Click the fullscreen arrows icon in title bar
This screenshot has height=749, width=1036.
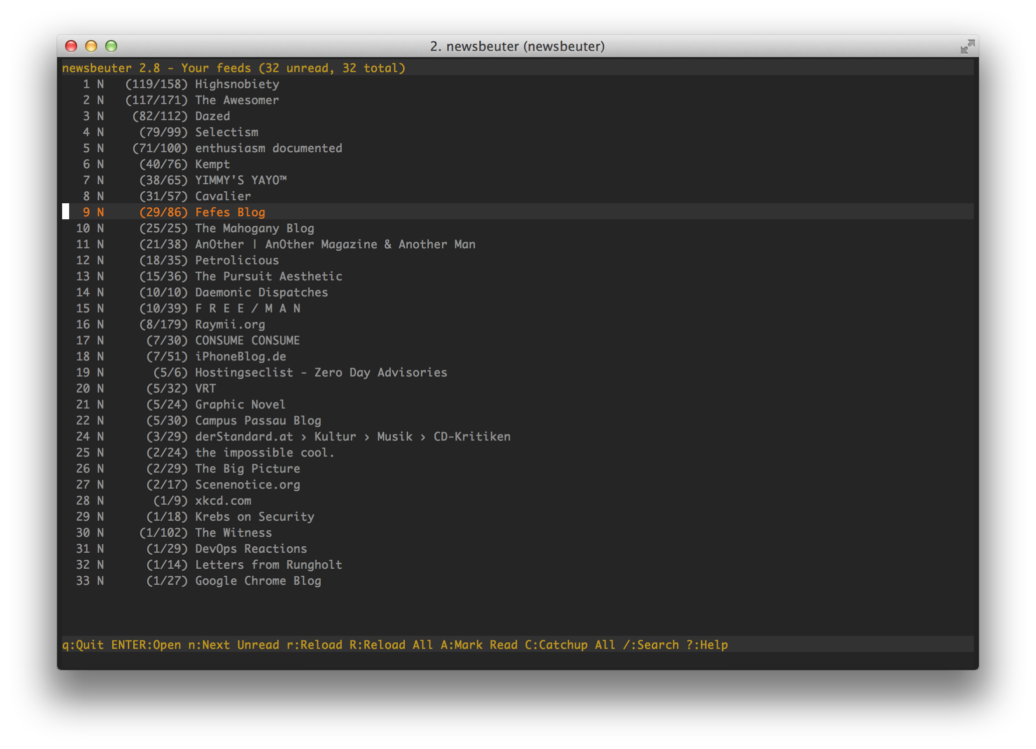(x=967, y=47)
